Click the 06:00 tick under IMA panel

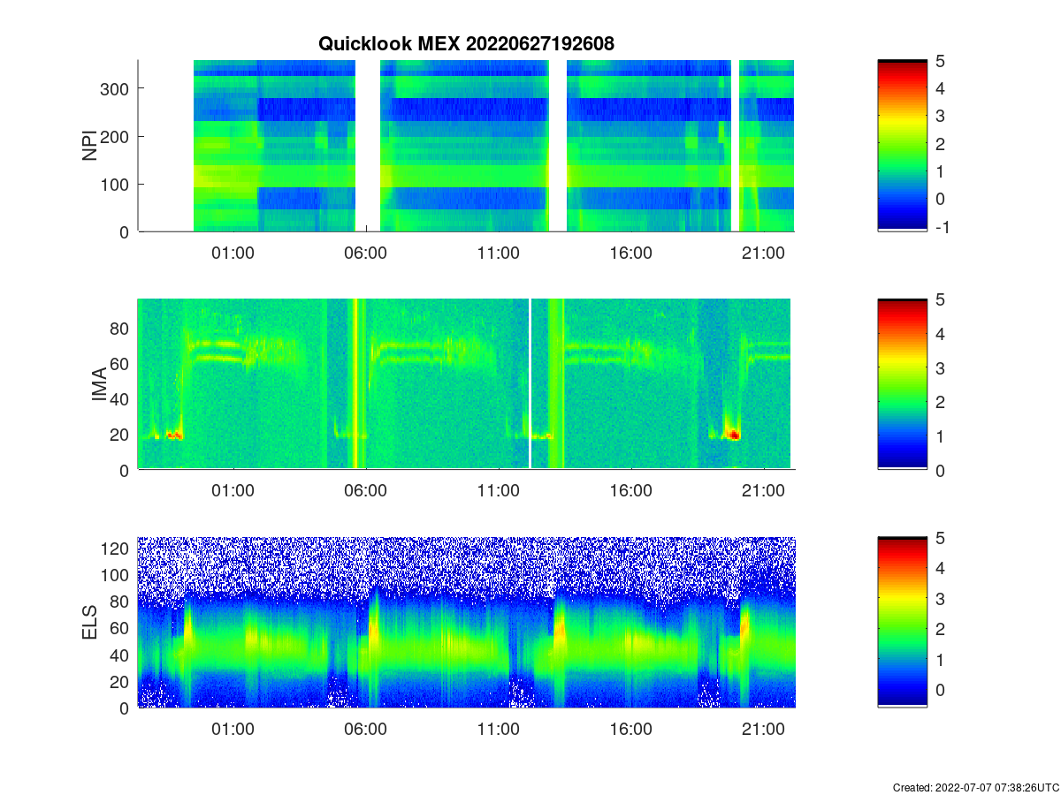click(365, 490)
